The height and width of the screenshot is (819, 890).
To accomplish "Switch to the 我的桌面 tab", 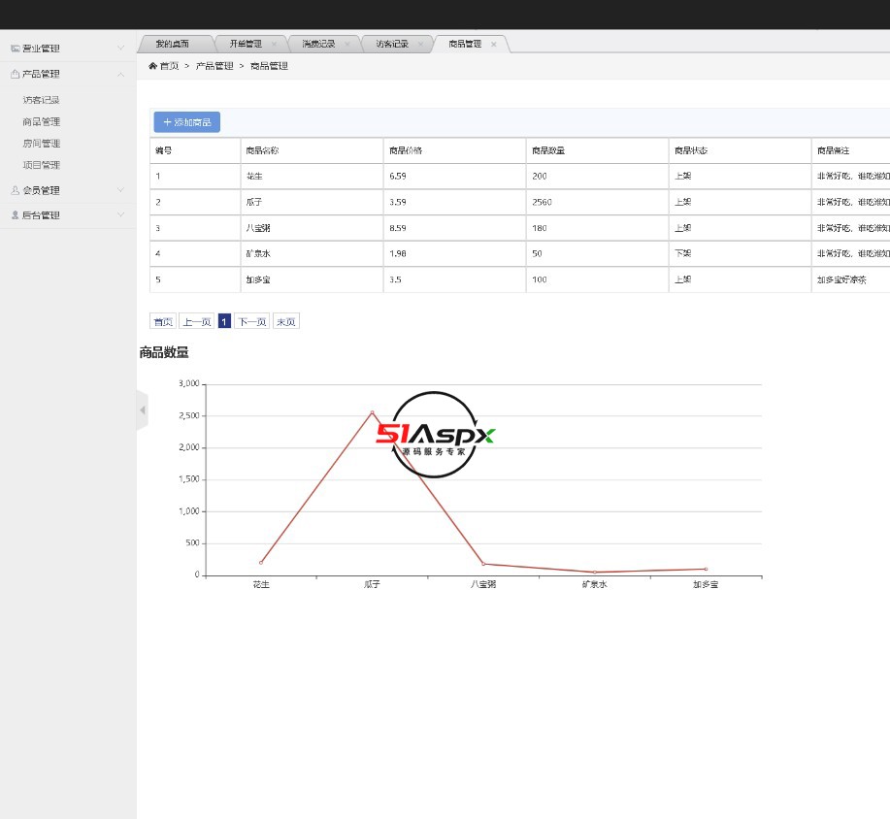I will tap(172, 44).
